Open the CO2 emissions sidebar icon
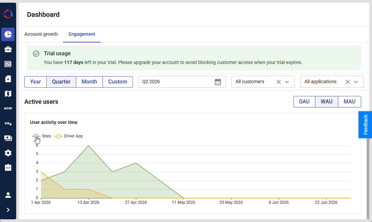 [8, 123]
